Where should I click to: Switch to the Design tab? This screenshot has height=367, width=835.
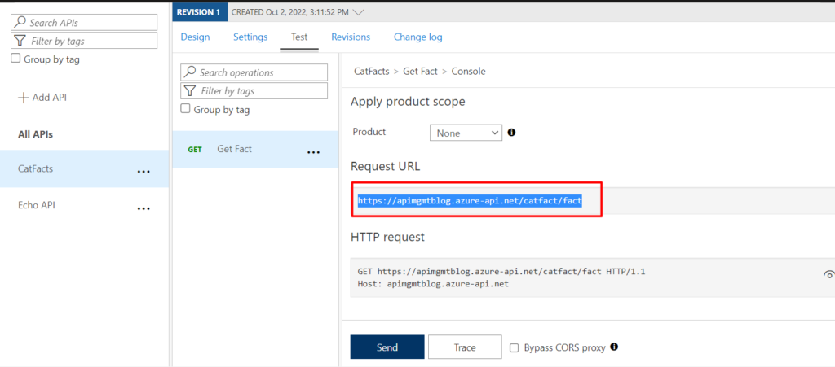click(196, 37)
